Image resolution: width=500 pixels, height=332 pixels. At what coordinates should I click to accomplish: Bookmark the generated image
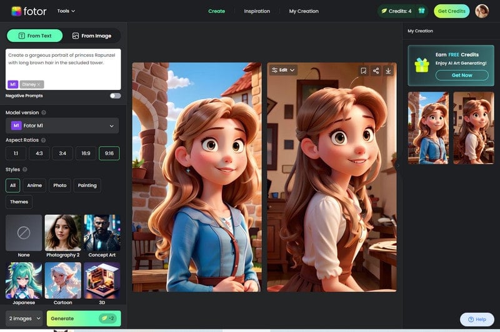coord(363,71)
